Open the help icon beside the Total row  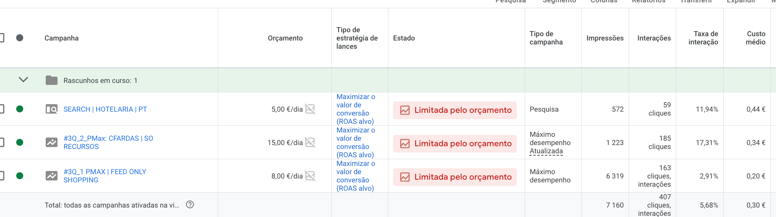[190, 204]
